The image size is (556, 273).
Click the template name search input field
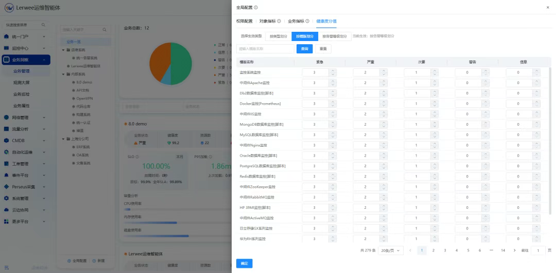(265, 49)
